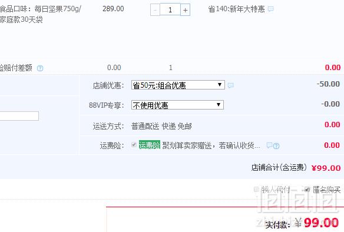Click comment icon next to 店铺优惠 dropdown
The width and height of the screenshot is (344, 232).
point(230,85)
